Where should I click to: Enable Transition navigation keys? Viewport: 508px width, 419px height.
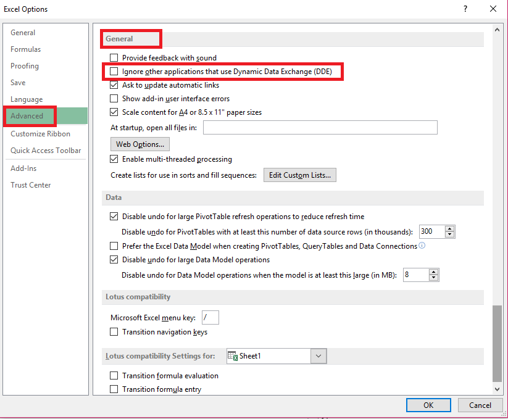coord(114,332)
